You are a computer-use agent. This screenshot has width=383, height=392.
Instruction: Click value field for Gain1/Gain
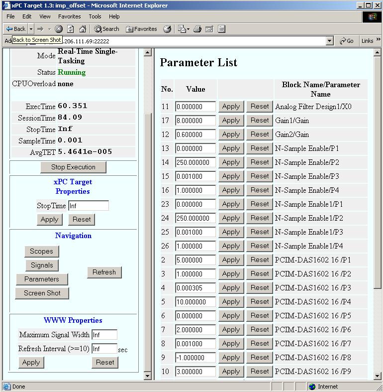click(x=195, y=121)
